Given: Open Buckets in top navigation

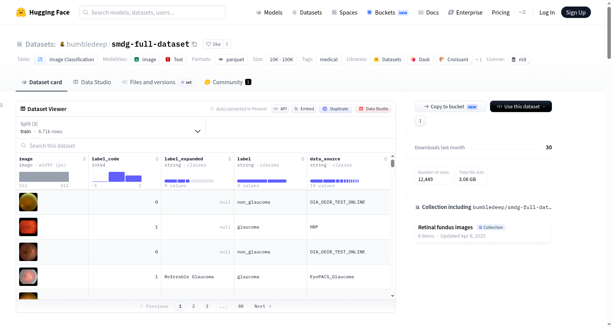Looking at the screenshot, I should [x=387, y=12].
